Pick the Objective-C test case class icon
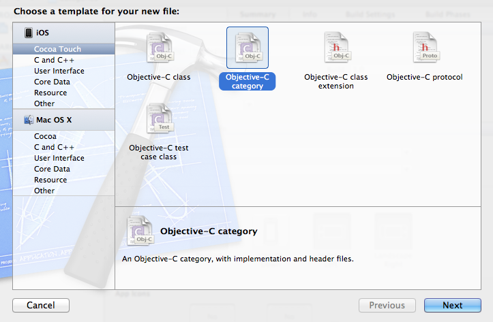The height and width of the screenshot is (322, 493). tap(159, 120)
